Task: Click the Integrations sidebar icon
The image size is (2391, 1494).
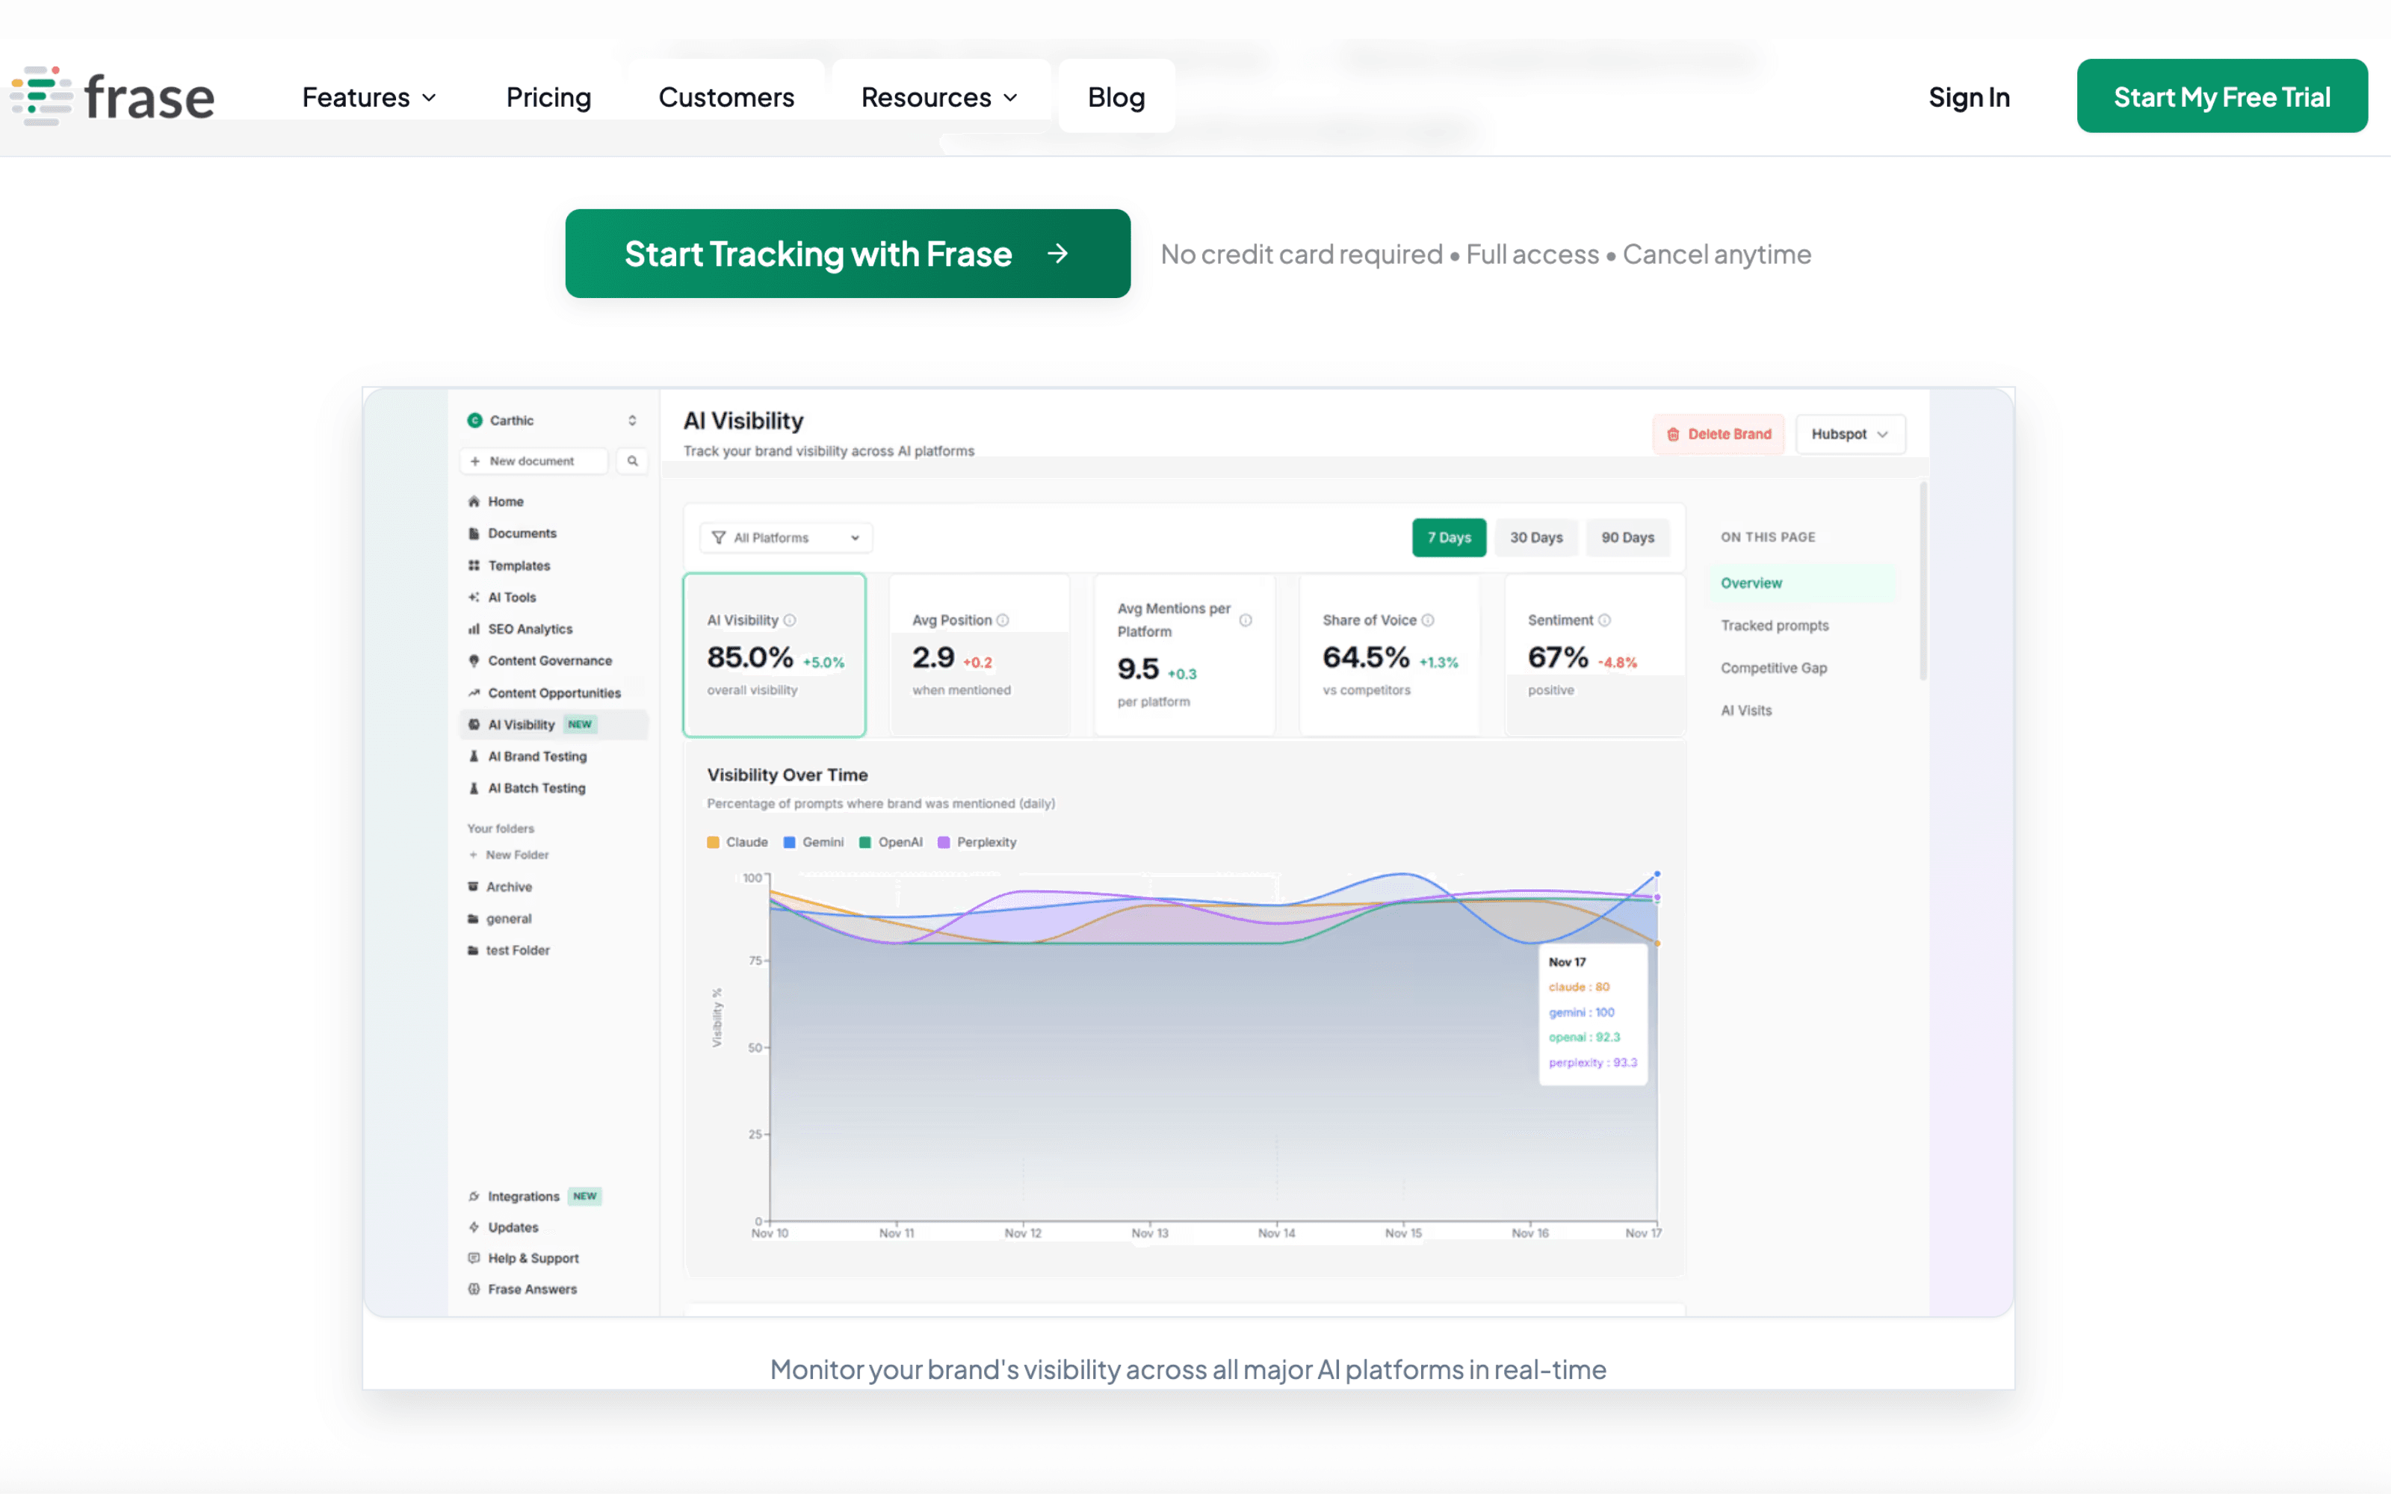Action: tap(474, 1197)
